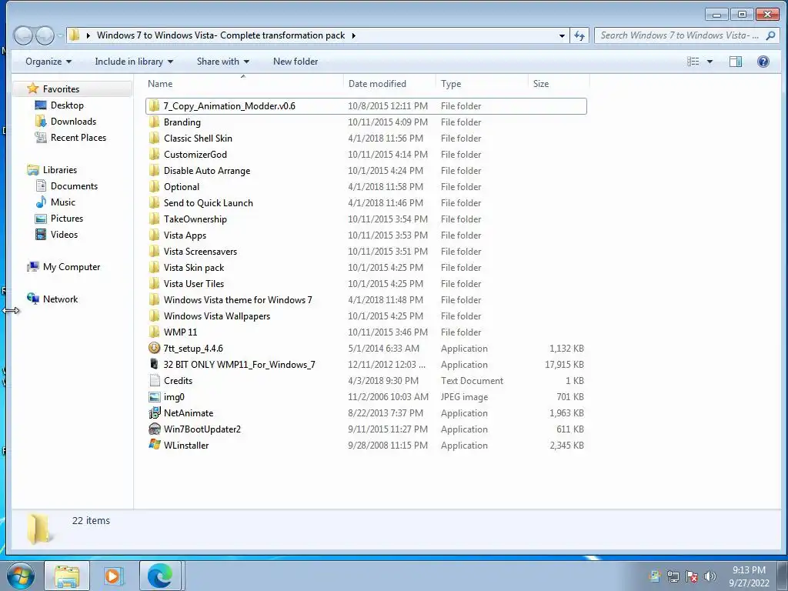Click the volume speaker tray icon
The image size is (788, 591).
click(710, 576)
